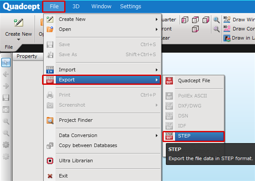Click the Project Finder magnifier icon

click(x=50, y=120)
